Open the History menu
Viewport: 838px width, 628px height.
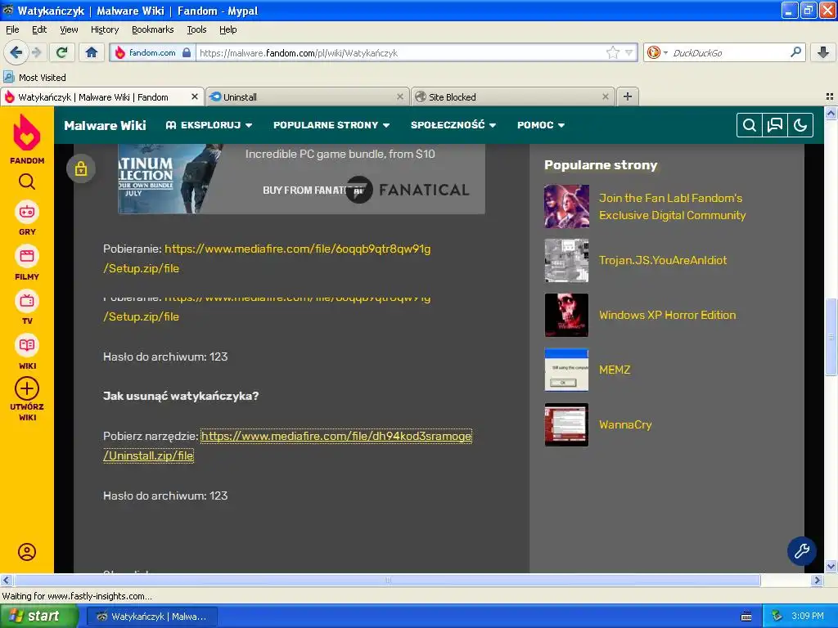tap(104, 29)
